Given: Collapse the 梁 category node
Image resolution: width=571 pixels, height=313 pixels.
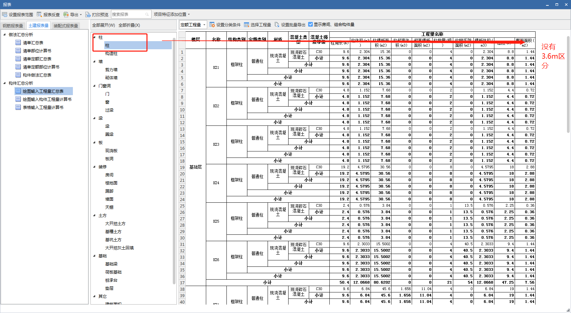Looking at the screenshot, I should click(x=94, y=118).
